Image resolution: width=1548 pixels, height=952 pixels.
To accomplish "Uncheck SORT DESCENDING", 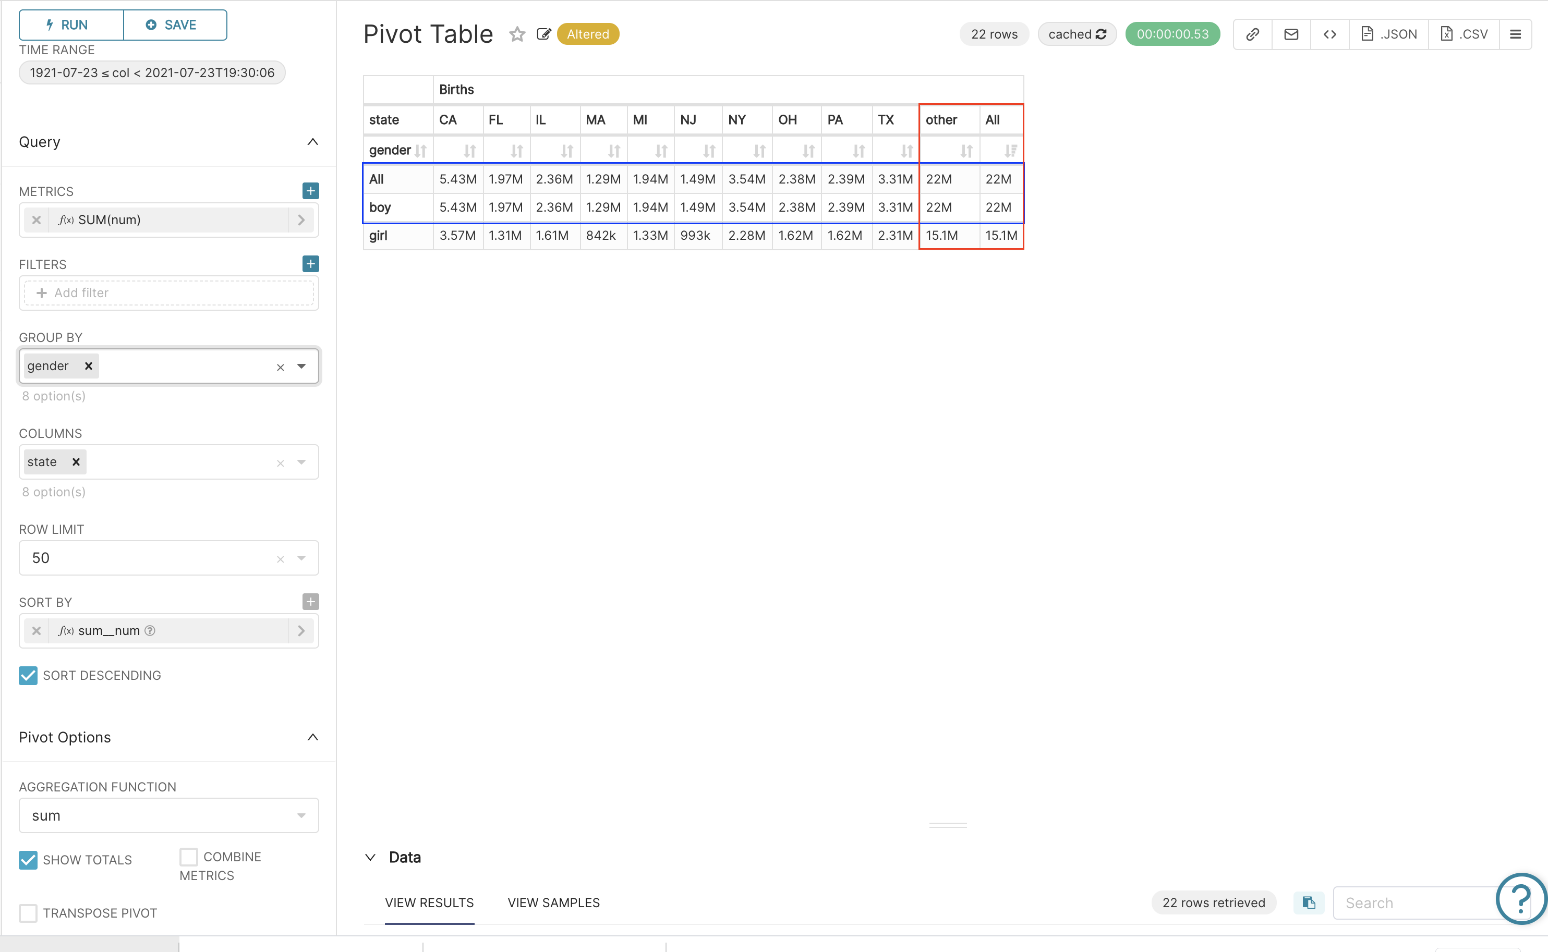I will 28,676.
